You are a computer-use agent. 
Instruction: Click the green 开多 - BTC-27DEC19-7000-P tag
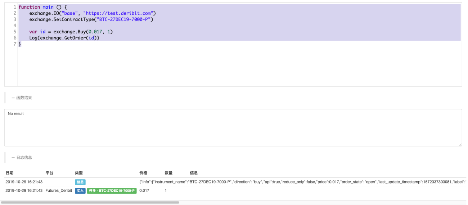[112, 191]
